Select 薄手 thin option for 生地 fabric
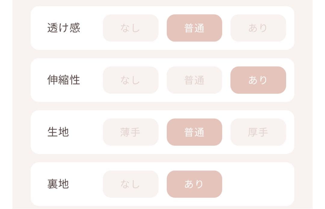This screenshot has width=325, height=209. click(130, 132)
